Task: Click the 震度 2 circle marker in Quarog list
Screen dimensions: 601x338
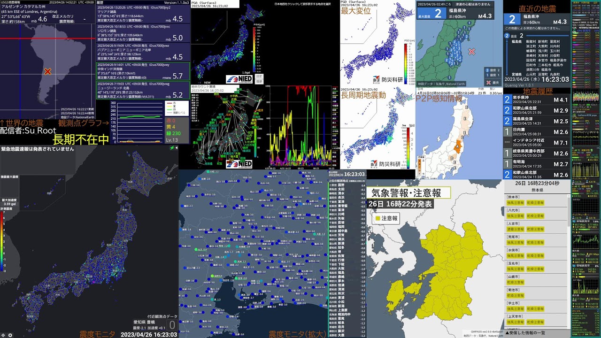Action: click(508, 36)
